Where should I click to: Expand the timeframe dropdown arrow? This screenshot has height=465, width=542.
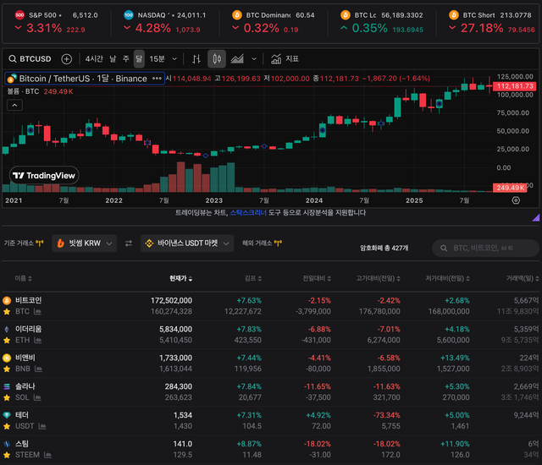(174, 59)
